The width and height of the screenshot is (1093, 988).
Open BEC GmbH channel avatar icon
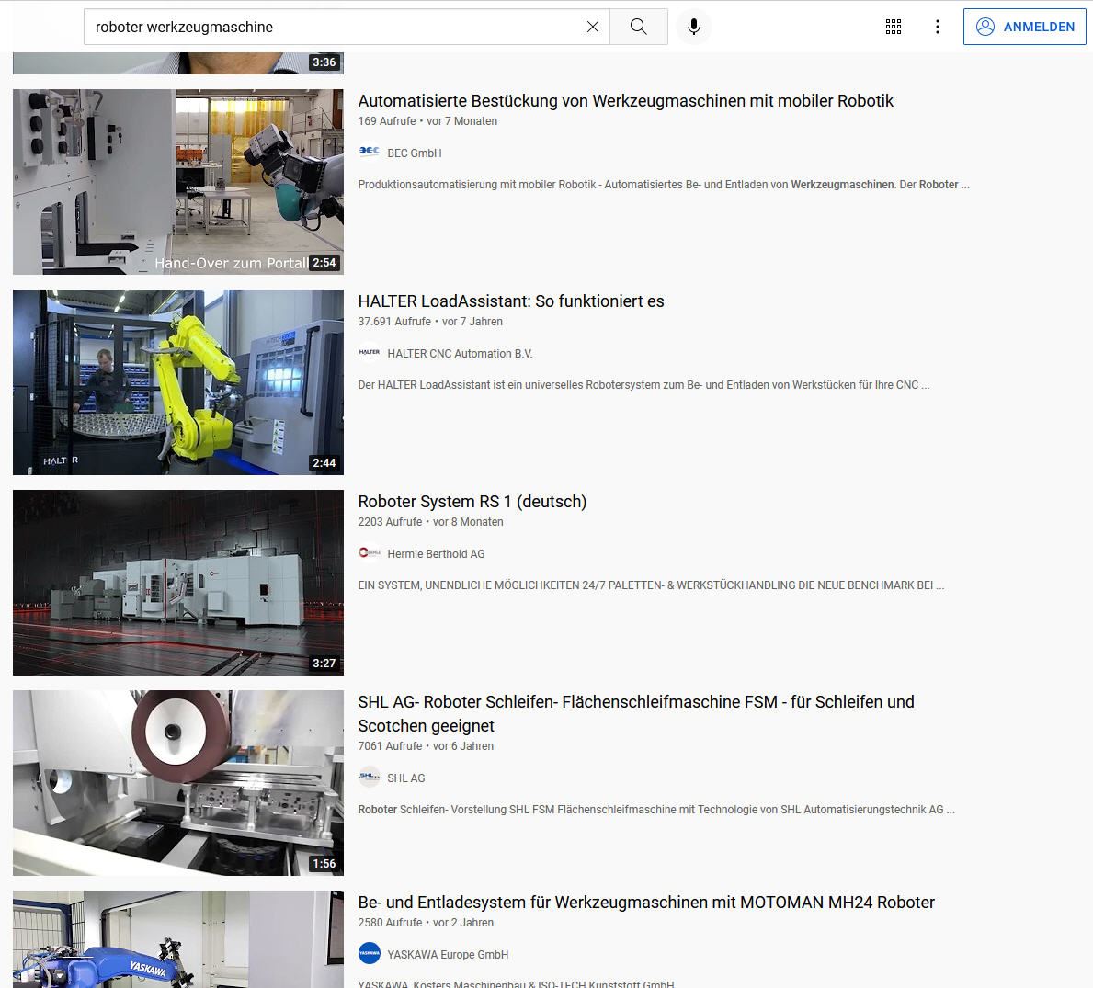(x=369, y=153)
